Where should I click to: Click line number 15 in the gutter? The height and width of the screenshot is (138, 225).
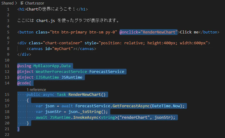pos(7,95)
